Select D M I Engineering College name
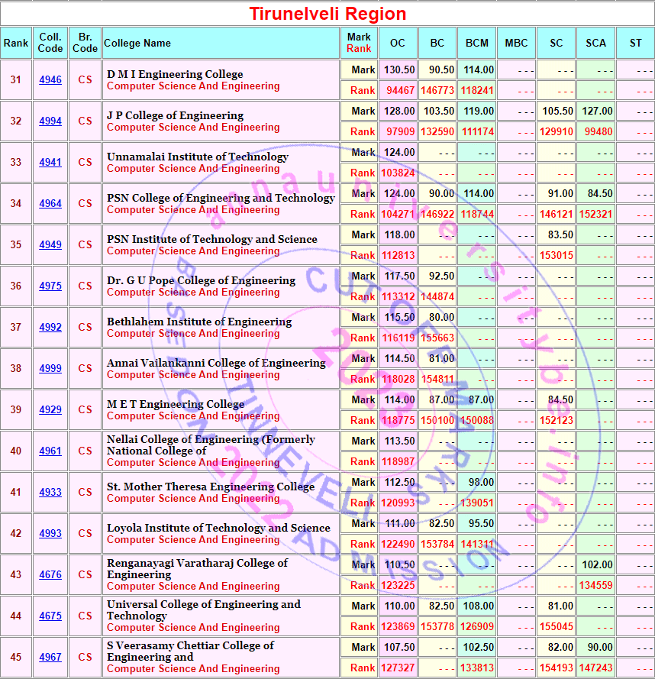 pos(175,74)
